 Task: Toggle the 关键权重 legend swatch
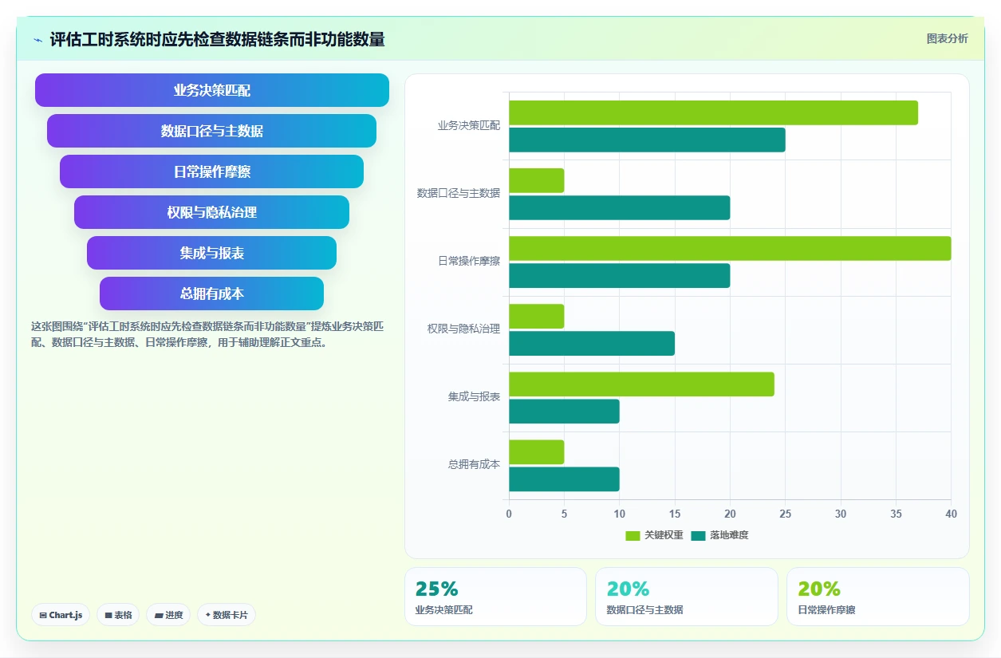633,535
